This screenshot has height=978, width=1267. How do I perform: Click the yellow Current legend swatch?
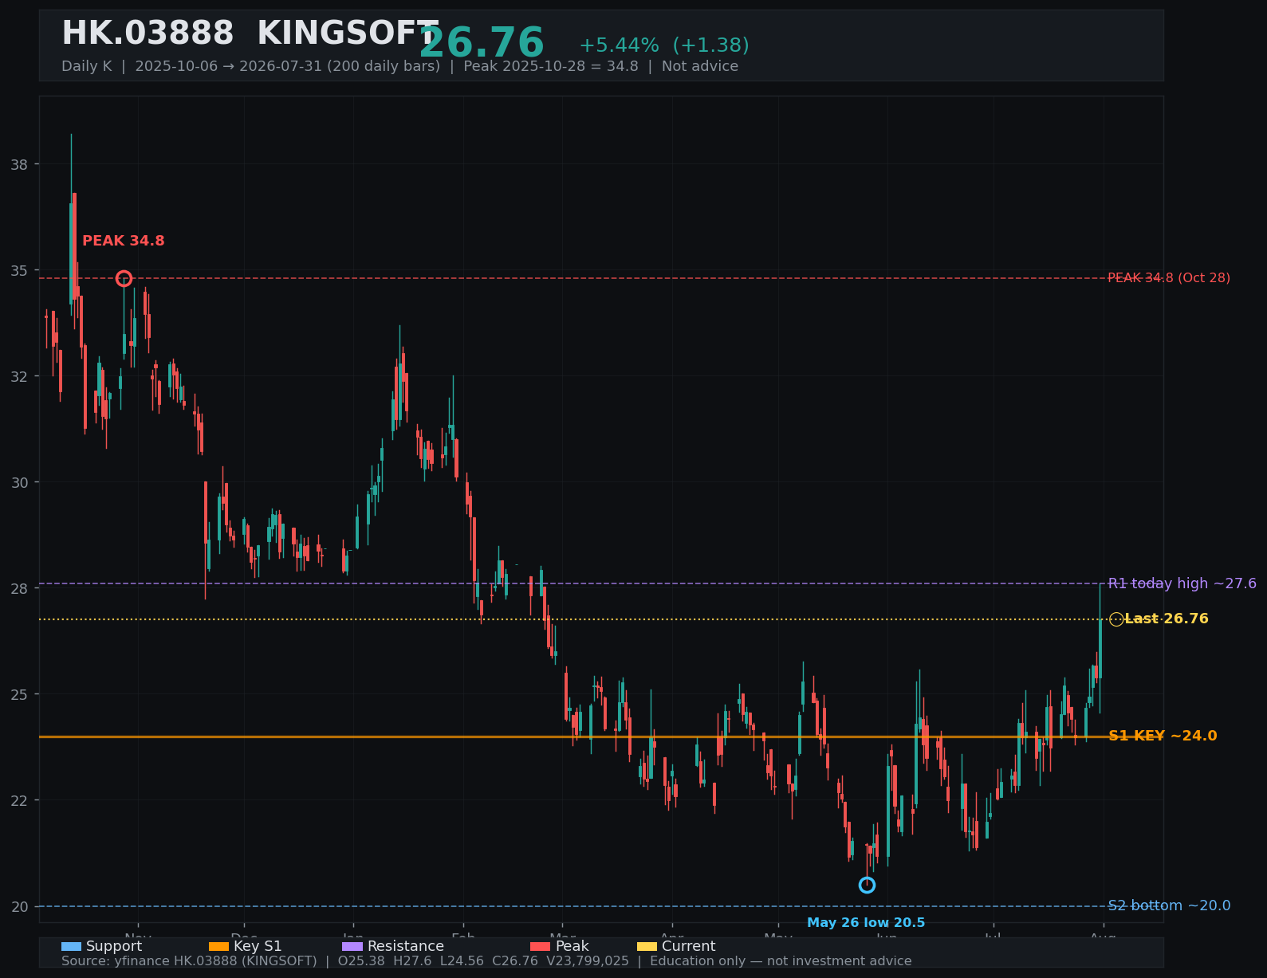(647, 946)
